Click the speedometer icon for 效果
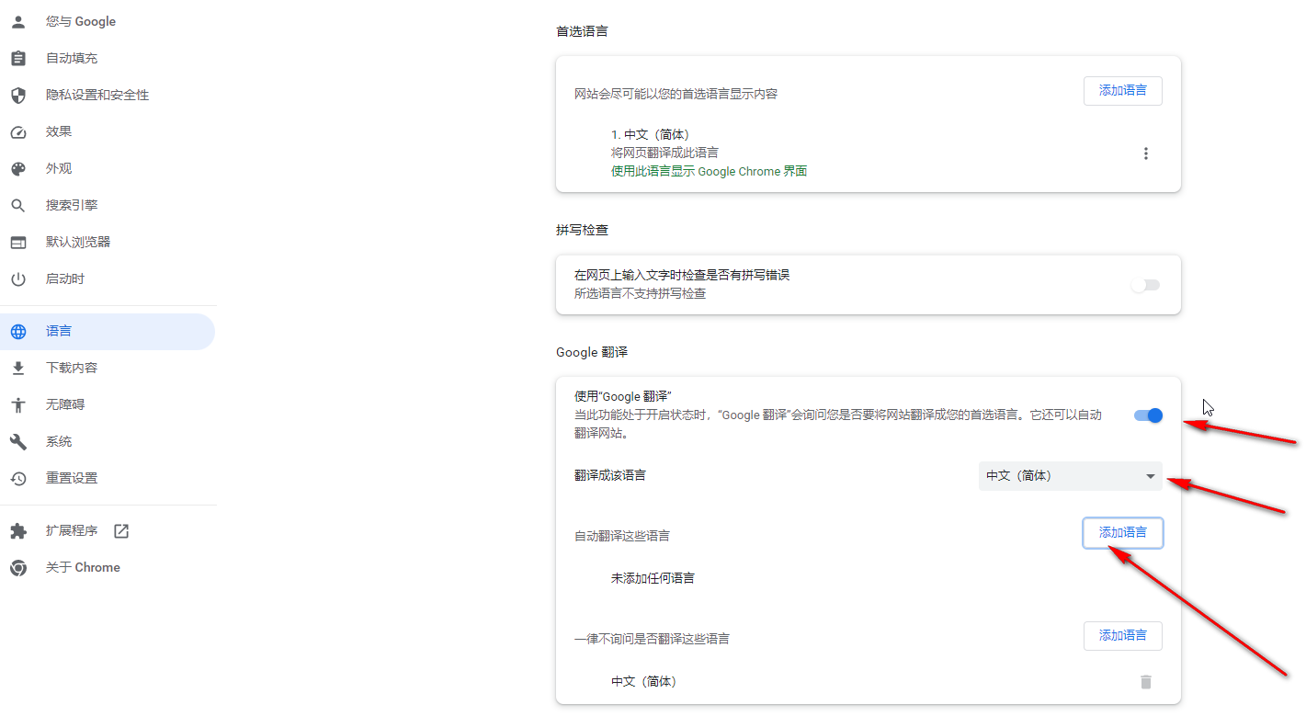Image resolution: width=1306 pixels, height=716 pixels. (x=18, y=131)
